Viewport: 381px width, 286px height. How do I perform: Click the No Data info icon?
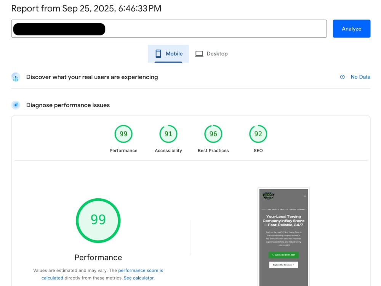(343, 77)
